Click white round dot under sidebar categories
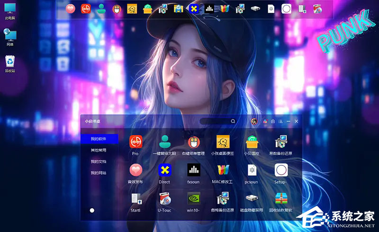 tap(92, 210)
